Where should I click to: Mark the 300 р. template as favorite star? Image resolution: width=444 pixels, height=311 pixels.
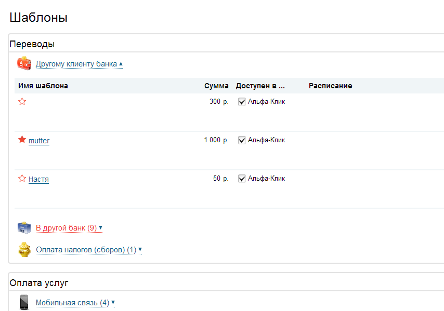pyautogui.click(x=22, y=101)
